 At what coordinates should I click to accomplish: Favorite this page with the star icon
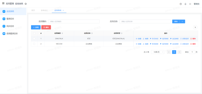(x=26, y=4)
